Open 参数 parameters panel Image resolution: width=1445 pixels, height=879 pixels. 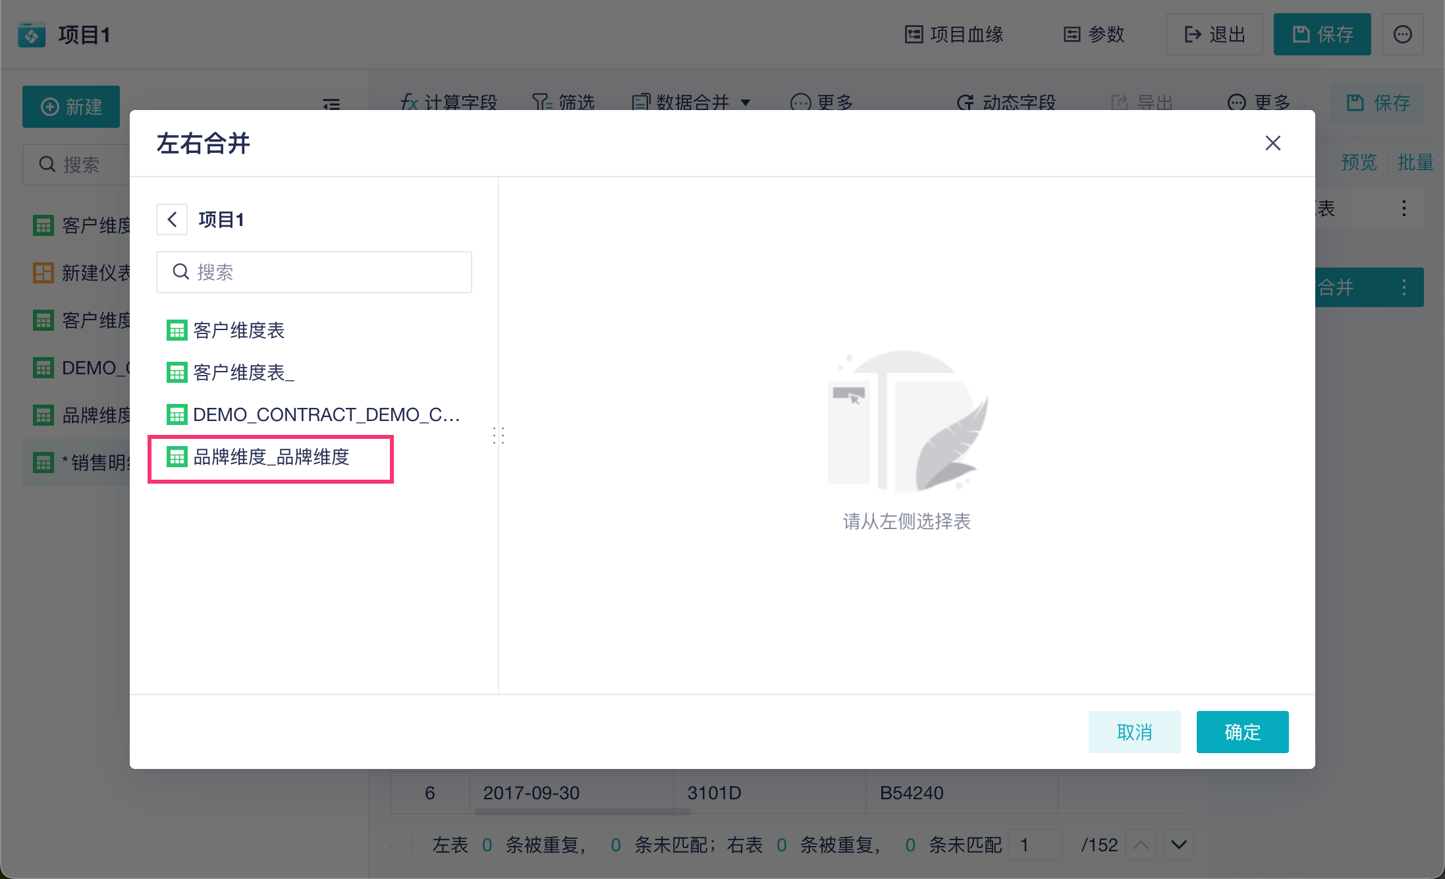[x=1094, y=34]
